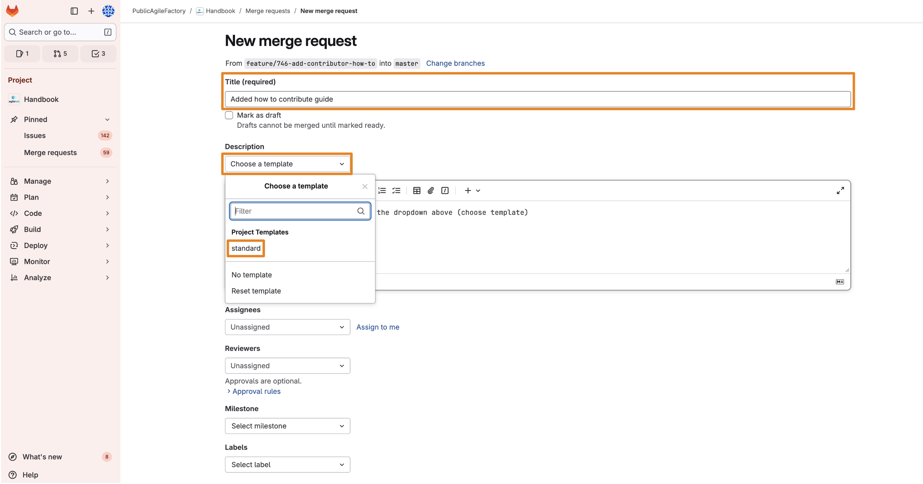Screen dimensions: 923x484
Task: Click Assign to me link
Action: coord(378,327)
